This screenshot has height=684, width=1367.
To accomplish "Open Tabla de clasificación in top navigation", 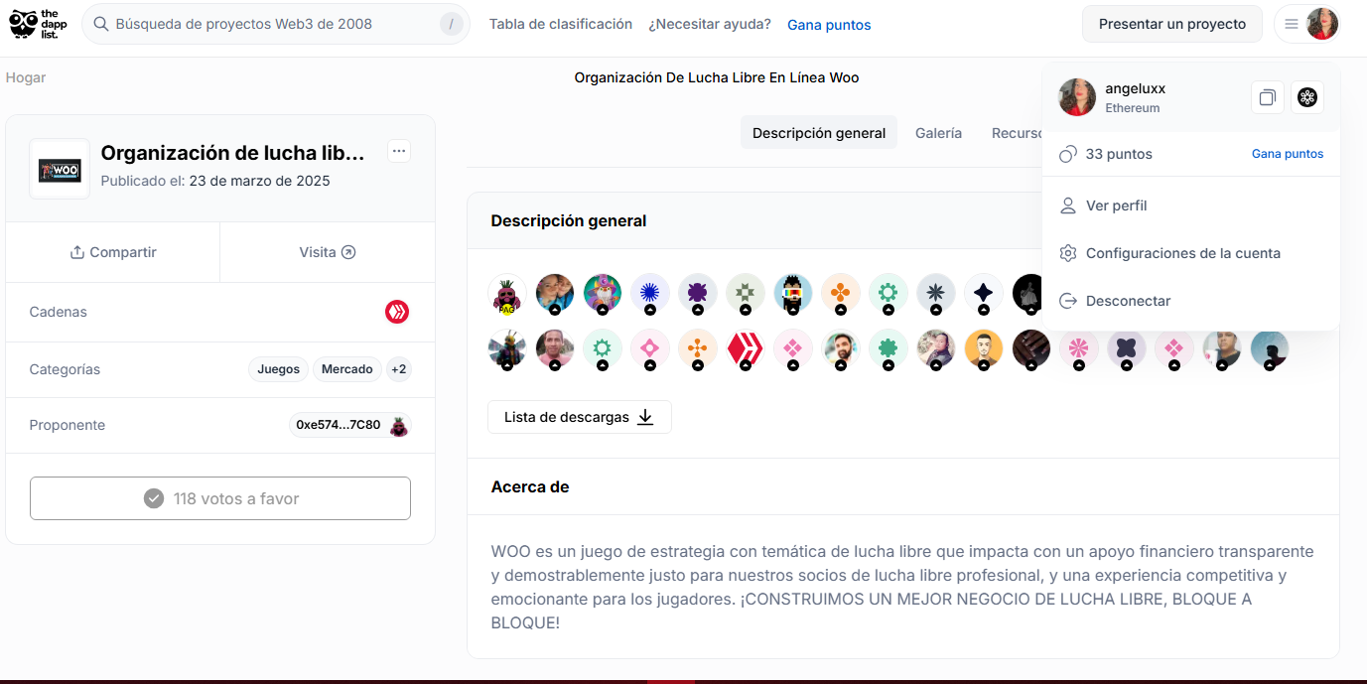I will [561, 24].
